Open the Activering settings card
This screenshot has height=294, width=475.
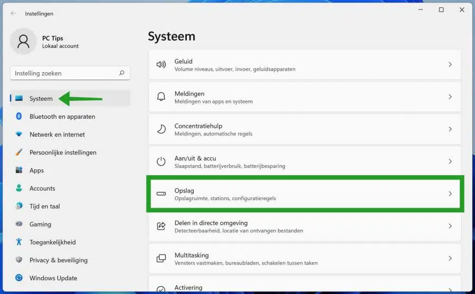pyautogui.click(x=305, y=284)
